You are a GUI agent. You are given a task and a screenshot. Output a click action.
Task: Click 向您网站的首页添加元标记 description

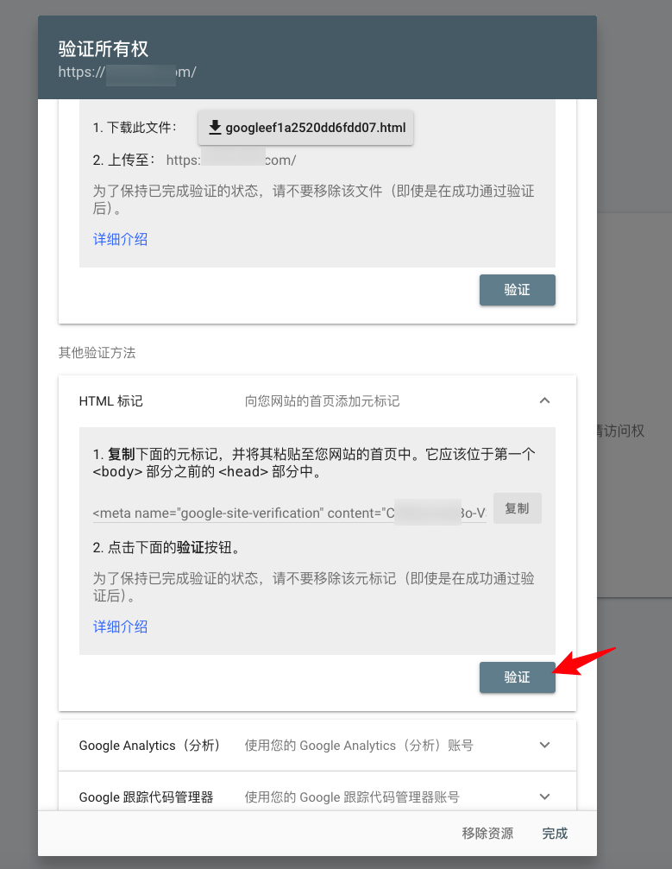[323, 401]
